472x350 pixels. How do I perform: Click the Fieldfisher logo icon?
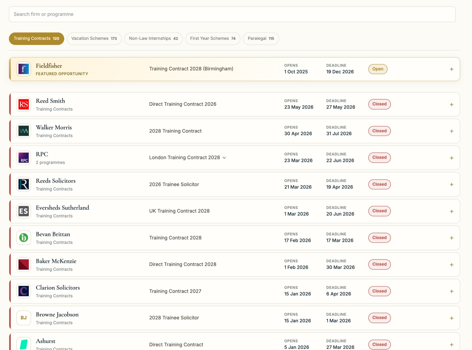coord(24,69)
